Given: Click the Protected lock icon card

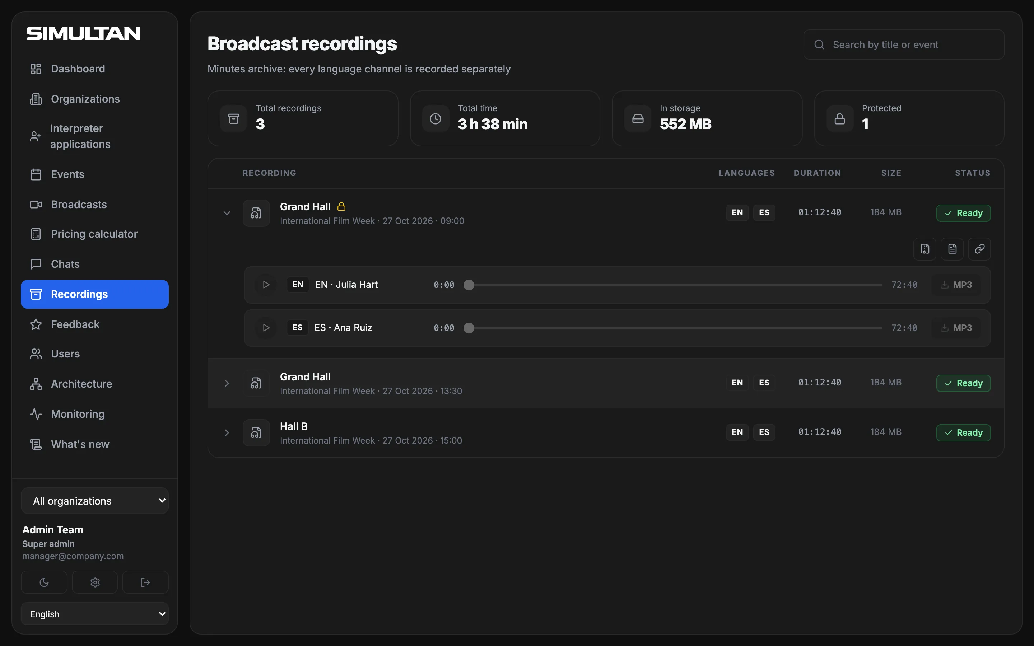Looking at the screenshot, I should tap(840, 118).
